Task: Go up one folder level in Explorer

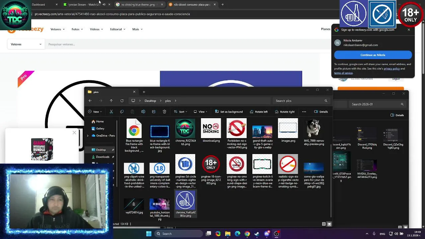Action: tap(111, 101)
